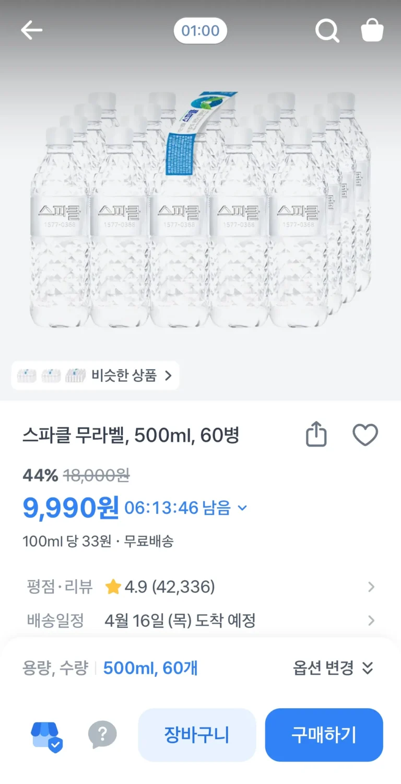Click the yellow star rating icon
Image resolution: width=401 pixels, height=784 pixels.
pos(113,587)
